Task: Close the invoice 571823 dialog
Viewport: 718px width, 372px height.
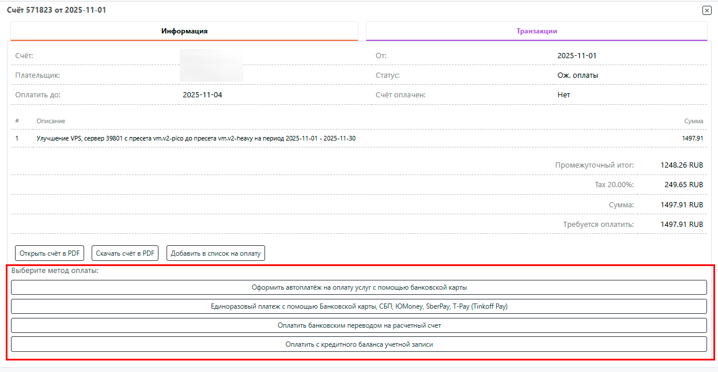Action: [706, 10]
